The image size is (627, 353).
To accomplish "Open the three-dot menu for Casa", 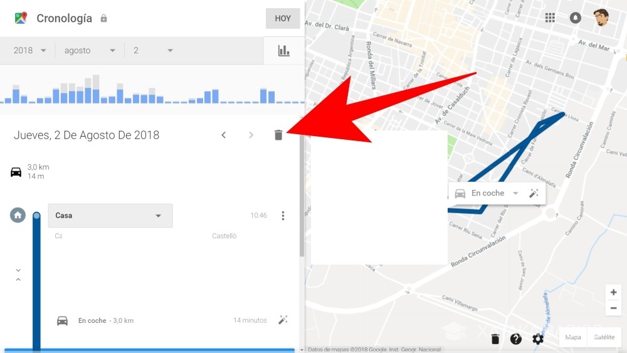I will click(x=283, y=216).
